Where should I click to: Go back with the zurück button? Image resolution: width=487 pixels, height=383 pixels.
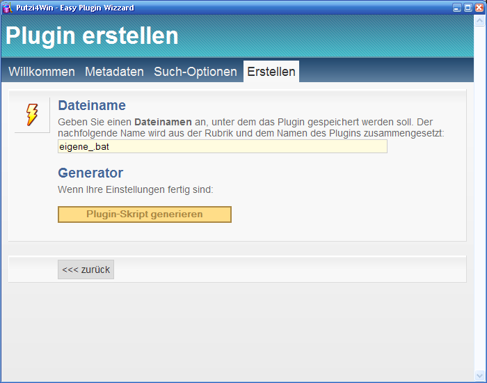86,269
